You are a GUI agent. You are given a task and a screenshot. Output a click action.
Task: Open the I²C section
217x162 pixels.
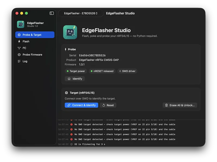click(x=35, y=48)
